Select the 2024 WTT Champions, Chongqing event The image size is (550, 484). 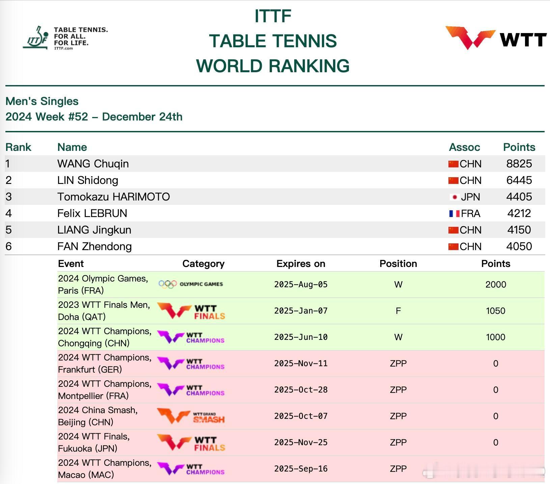(105, 337)
